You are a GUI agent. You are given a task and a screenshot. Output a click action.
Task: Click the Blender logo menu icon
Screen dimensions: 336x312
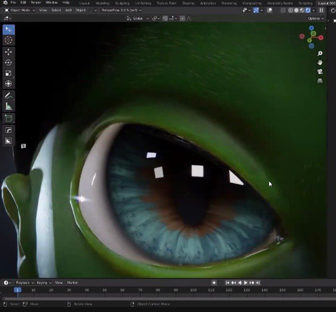[5, 2]
